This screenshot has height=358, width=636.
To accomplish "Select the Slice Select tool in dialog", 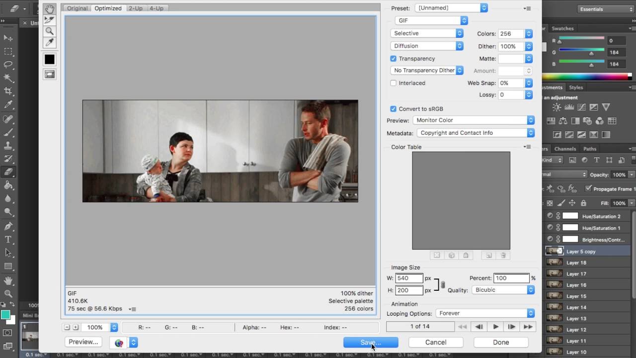I will pos(49,20).
